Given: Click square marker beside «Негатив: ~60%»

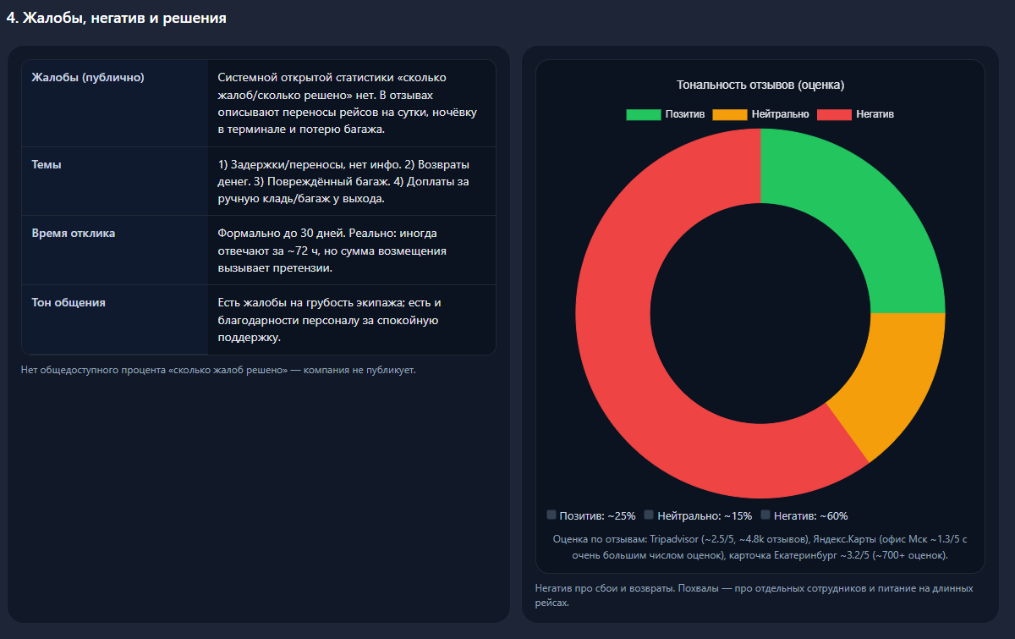Looking at the screenshot, I should (765, 515).
